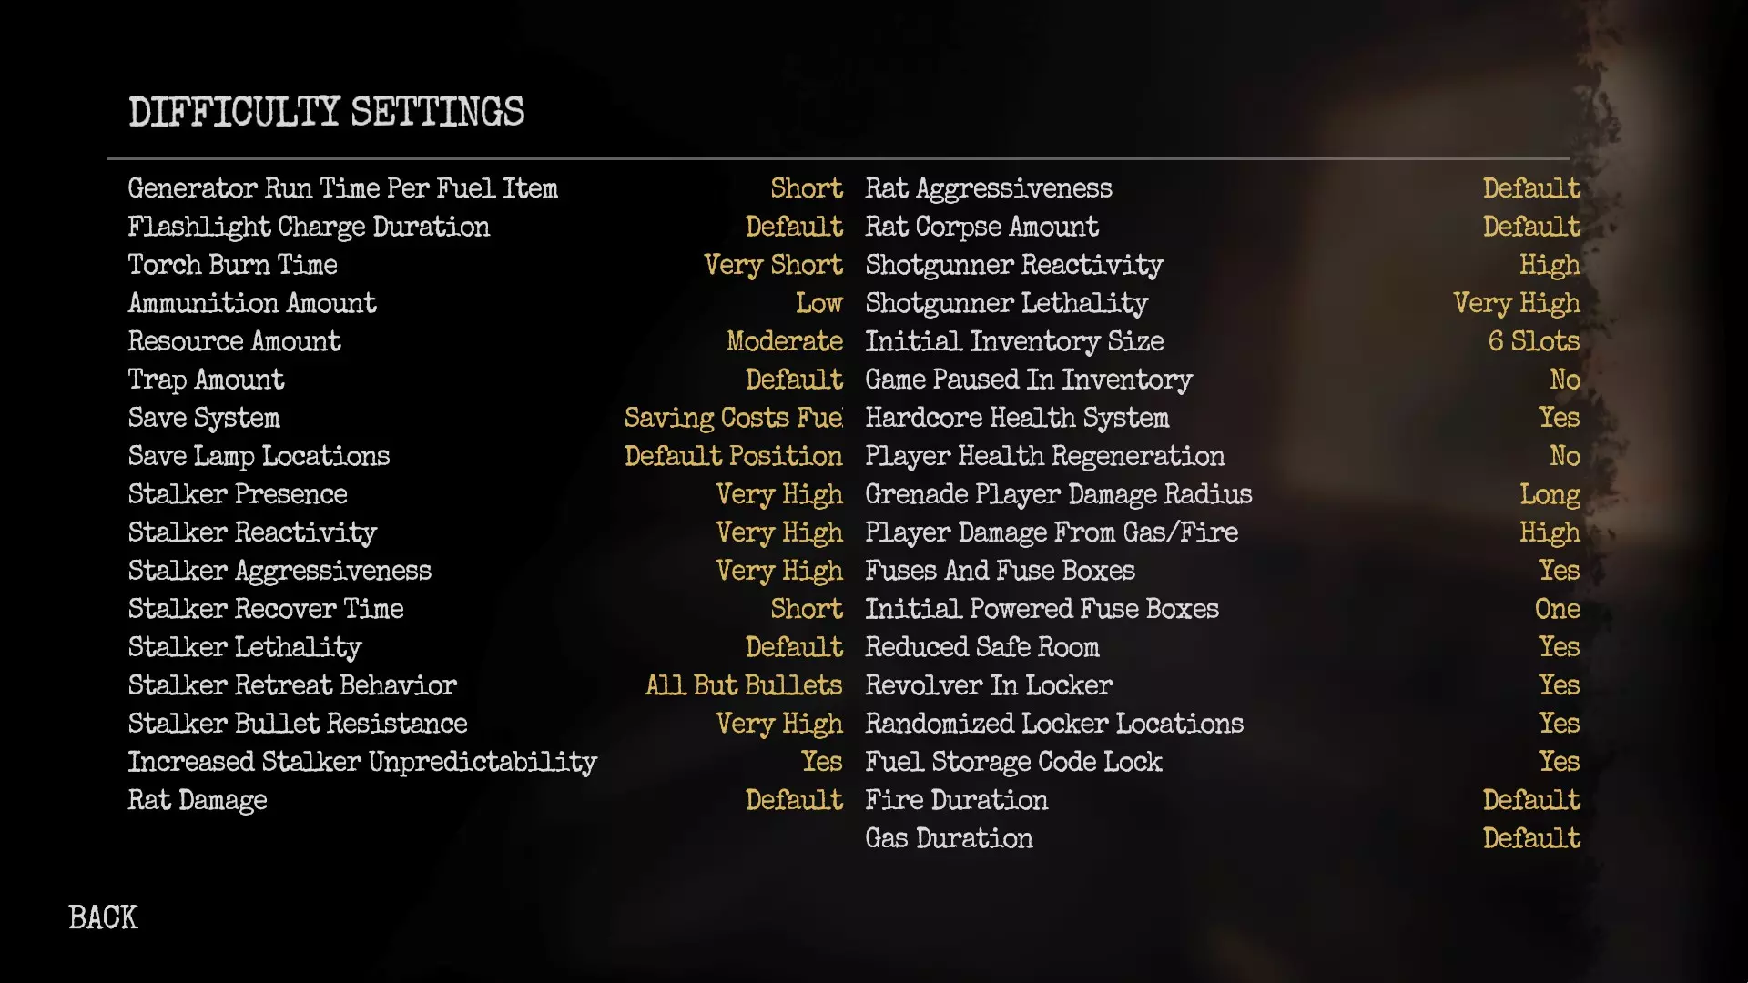1748x983 pixels.
Task: Toggle Player Health Regeneration setting
Action: tap(1564, 456)
